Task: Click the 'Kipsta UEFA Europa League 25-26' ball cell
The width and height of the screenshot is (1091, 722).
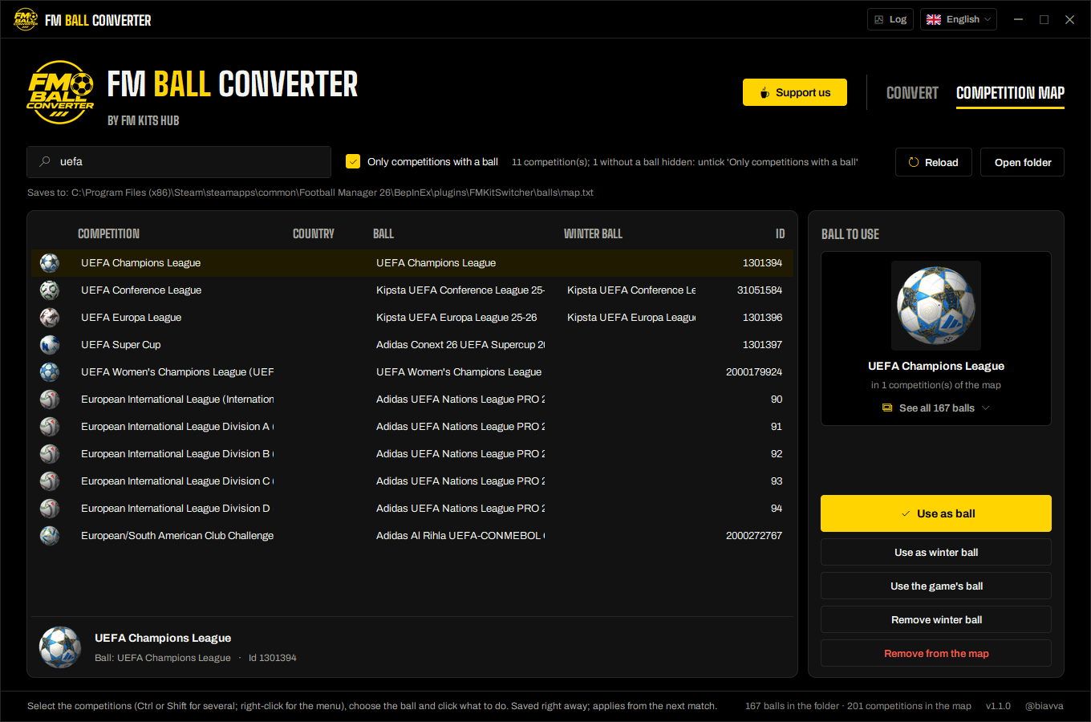Action: pos(456,318)
